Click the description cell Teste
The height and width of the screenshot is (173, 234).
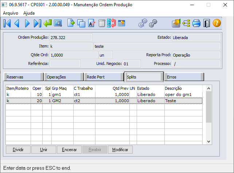click(183, 101)
